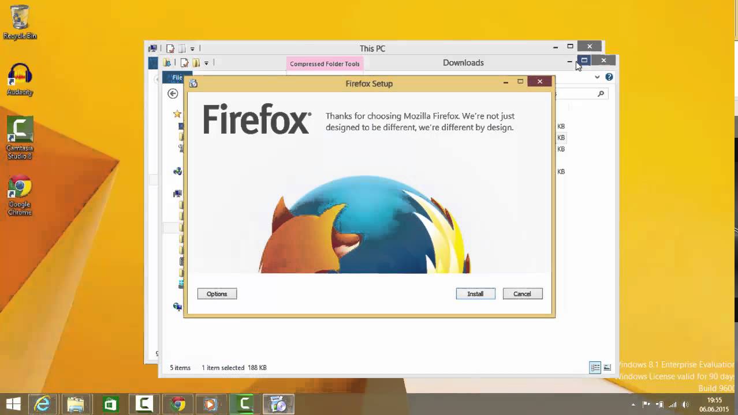Open the green Camtasia recorder taskbar icon
The height and width of the screenshot is (415, 738).
click(x=245, y=404)
